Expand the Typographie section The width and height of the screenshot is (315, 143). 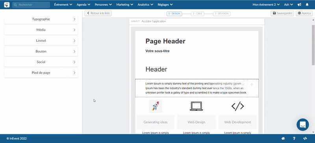click(x=41, y=19)
